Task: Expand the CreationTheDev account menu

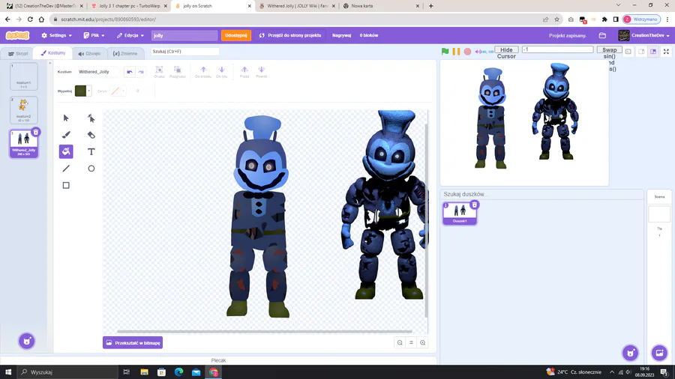Action: click(x=643, y=35)
